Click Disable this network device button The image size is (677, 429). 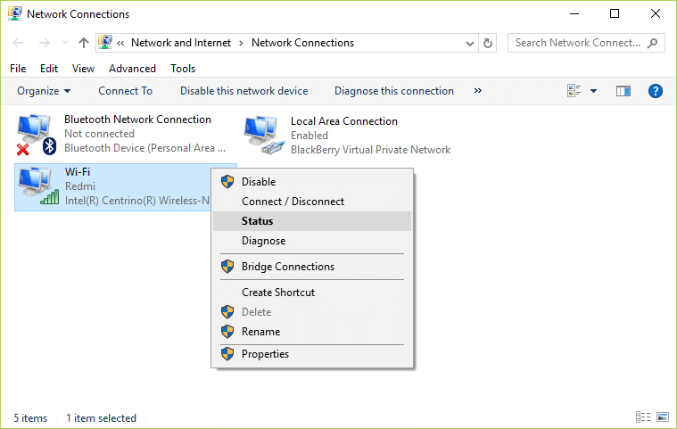244,91
